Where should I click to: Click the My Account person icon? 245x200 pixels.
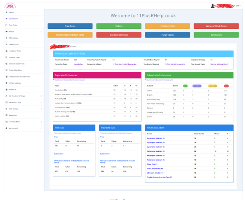[7, 128]
